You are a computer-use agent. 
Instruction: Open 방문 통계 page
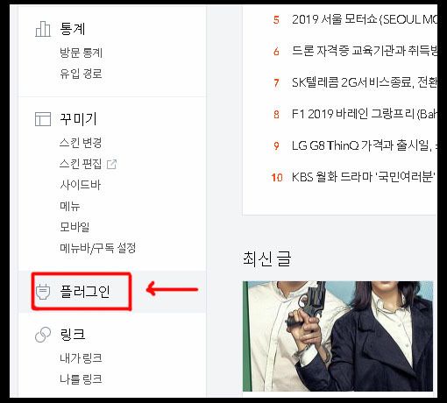click(81, 53)
